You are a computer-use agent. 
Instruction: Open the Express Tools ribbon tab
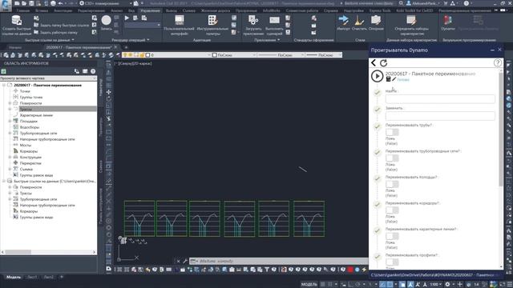pyautogui.click(x=380, y=10)
